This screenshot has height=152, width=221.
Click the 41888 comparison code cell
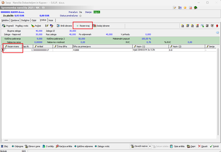(103, 50)
